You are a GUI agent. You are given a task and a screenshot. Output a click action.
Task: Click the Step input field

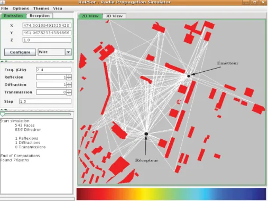click(x=45, y=101)
